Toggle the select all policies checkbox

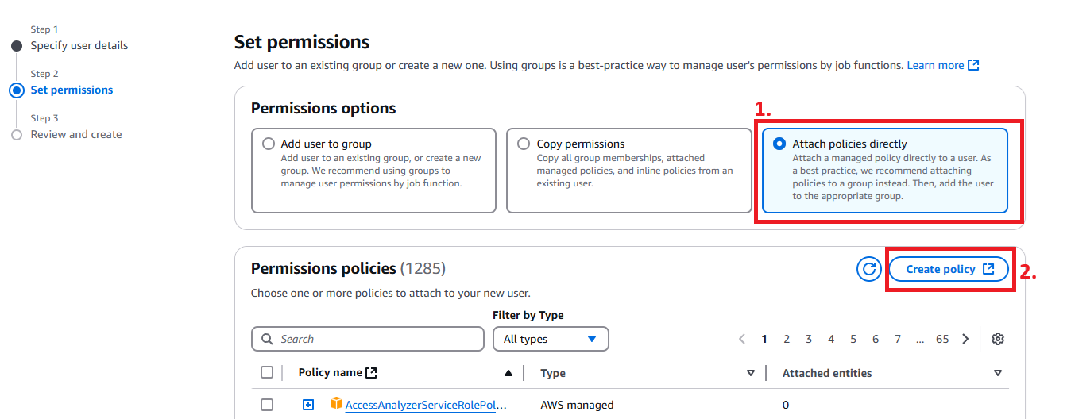(267, 372)
